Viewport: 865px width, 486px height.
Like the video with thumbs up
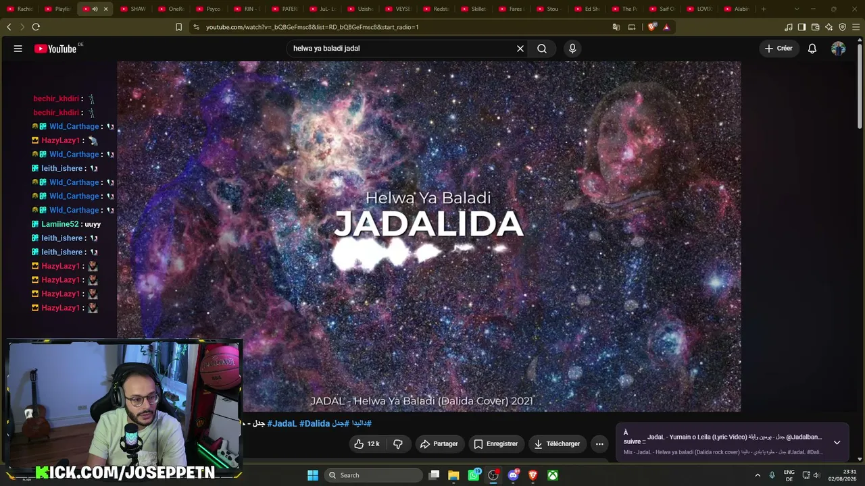367,444
